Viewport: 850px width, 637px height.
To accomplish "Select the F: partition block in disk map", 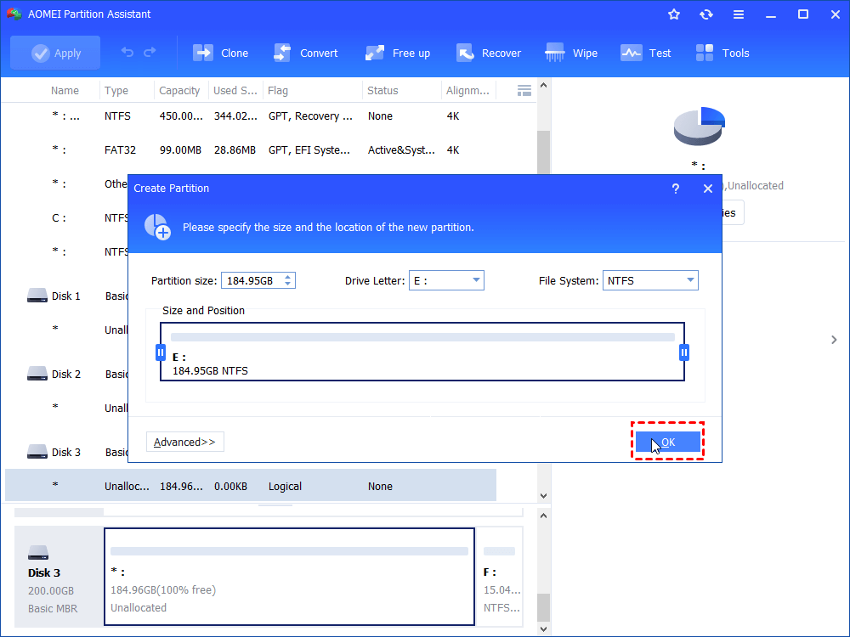I will point(501,577).
